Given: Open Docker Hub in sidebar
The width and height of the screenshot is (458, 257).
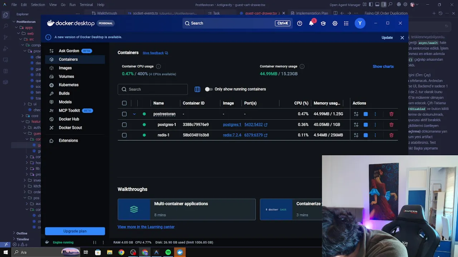Looking at the screenshot, I should [x=75, y=119].
